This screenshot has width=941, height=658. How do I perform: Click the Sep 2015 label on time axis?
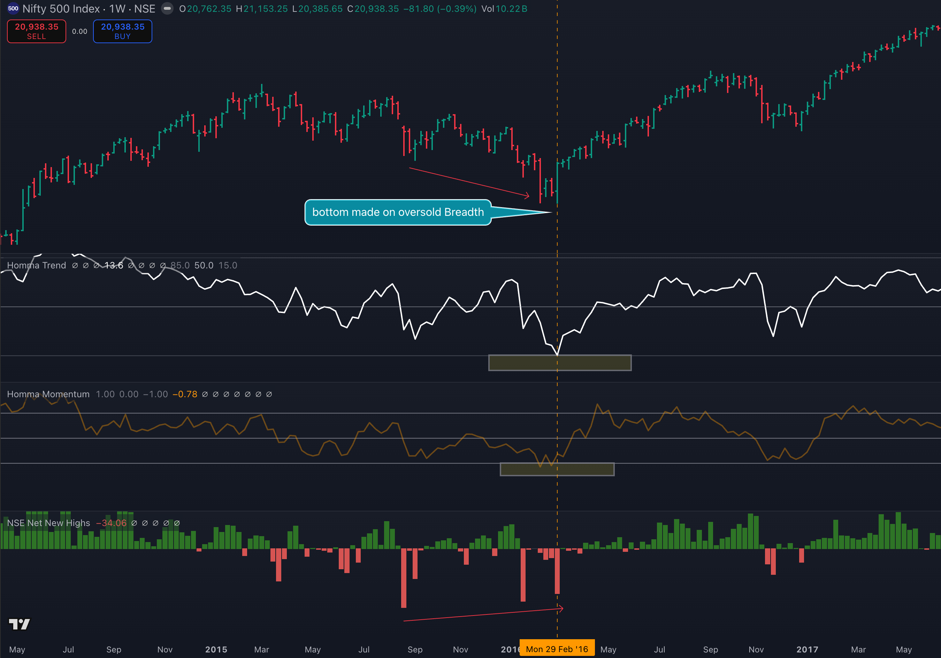pos(415,649)
